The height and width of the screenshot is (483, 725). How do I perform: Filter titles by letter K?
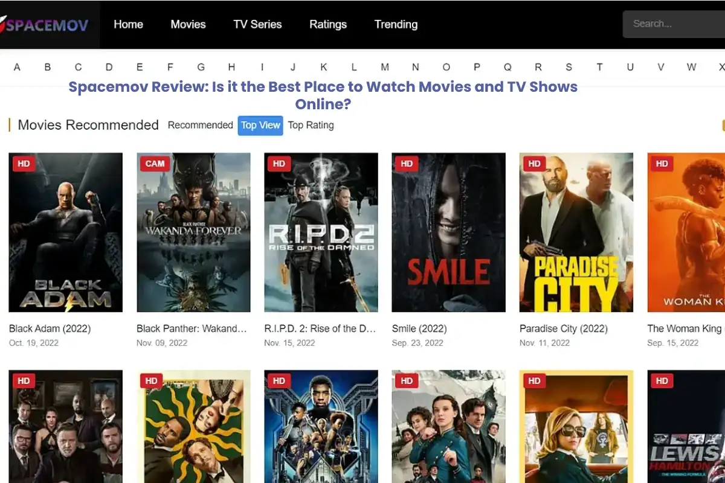click(324, 67)
